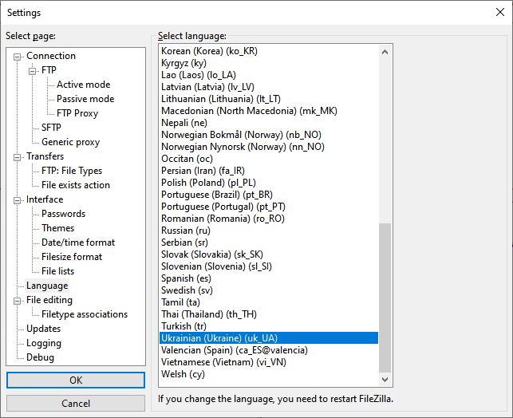Click the OK button
Image resolution: width=513 pixels, height=418 pixels.
pos(76,380)
